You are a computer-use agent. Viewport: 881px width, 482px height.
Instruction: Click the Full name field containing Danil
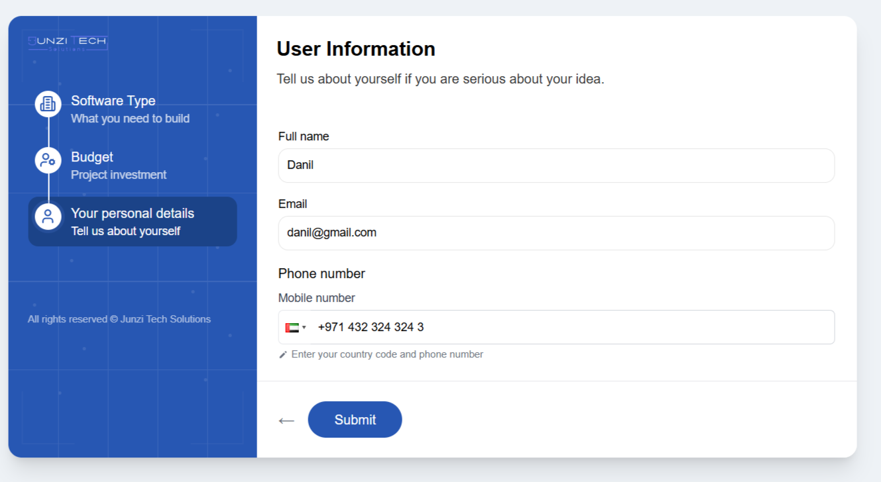point(556,165)
